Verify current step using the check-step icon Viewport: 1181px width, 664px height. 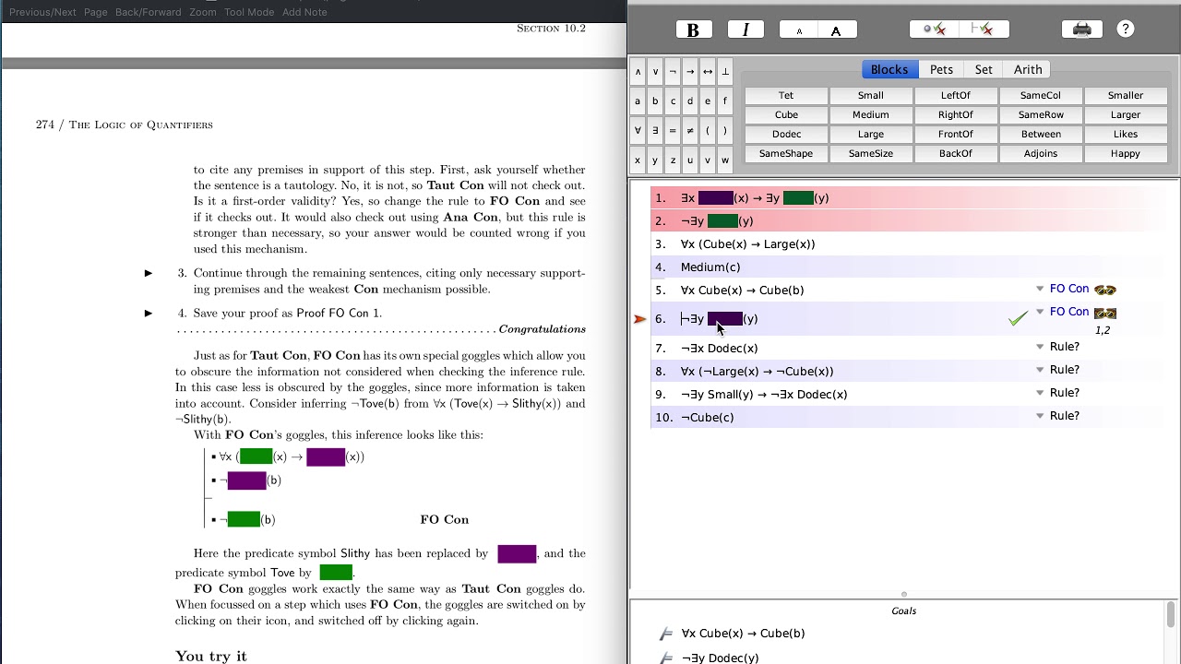(935, 30)
